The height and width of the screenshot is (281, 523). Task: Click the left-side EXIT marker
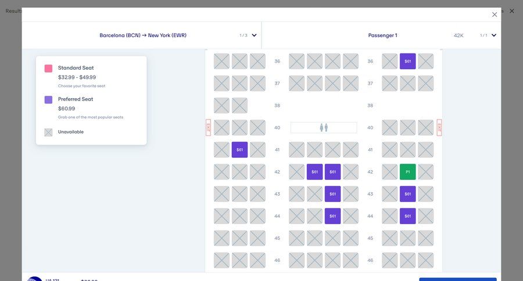pyautogui.click(x=208, y=128)
